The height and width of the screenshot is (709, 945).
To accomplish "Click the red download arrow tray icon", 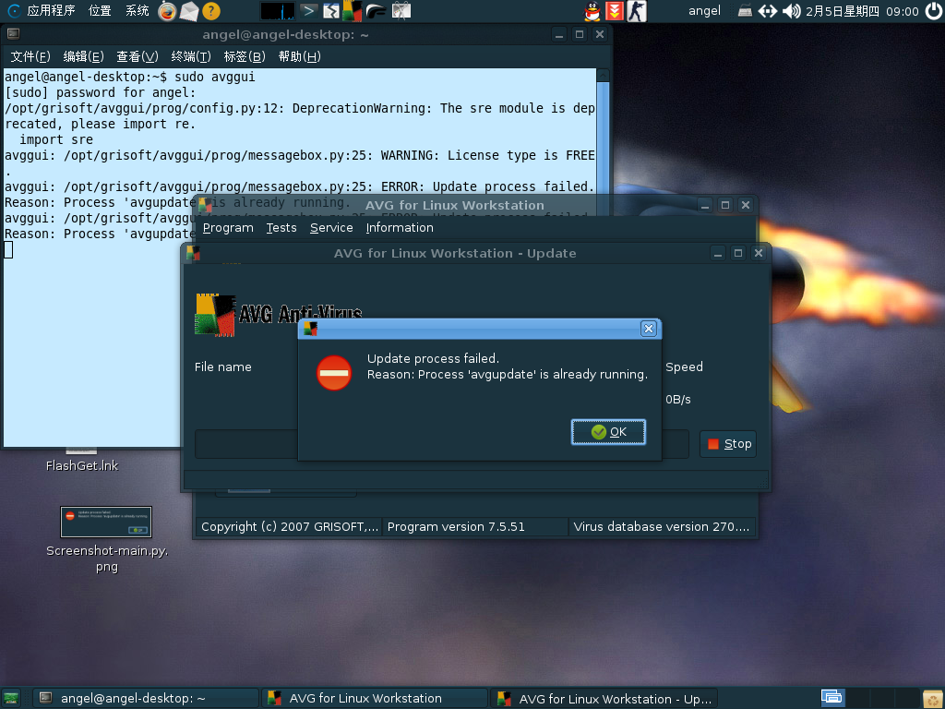I will 614,11.
